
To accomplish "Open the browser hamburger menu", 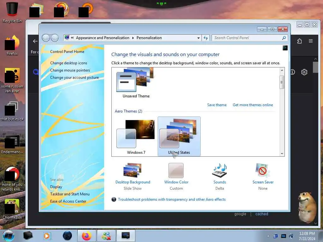I will tap(311, 41).
